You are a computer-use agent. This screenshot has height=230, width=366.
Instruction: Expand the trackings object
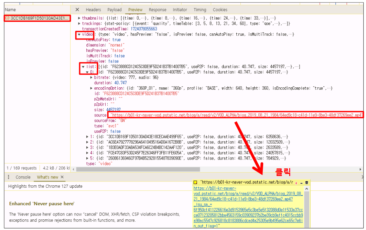(x=79, y=23)
